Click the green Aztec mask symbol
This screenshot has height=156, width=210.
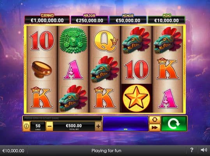[x=73, y=40]
